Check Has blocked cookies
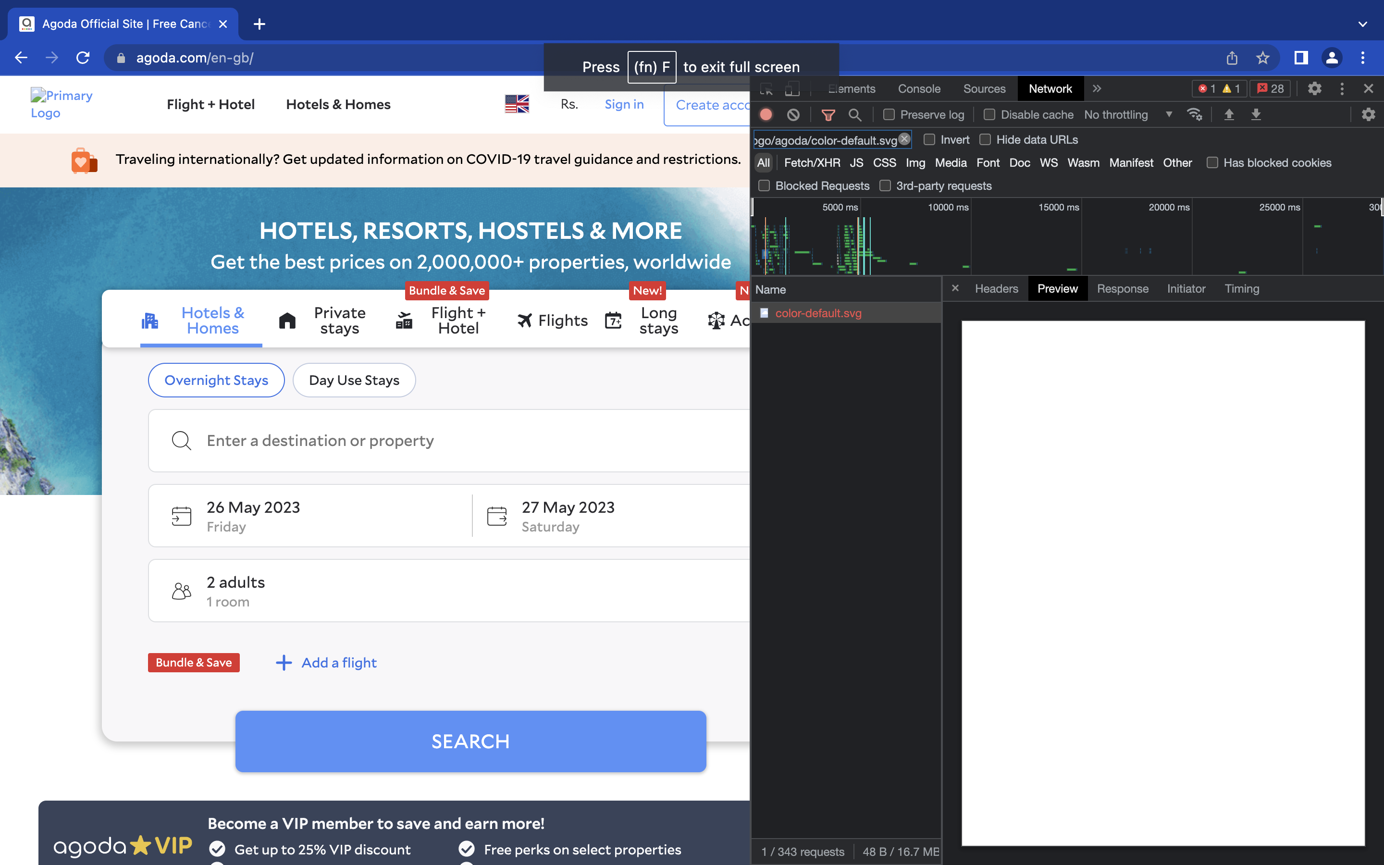 click(1212, 162)
